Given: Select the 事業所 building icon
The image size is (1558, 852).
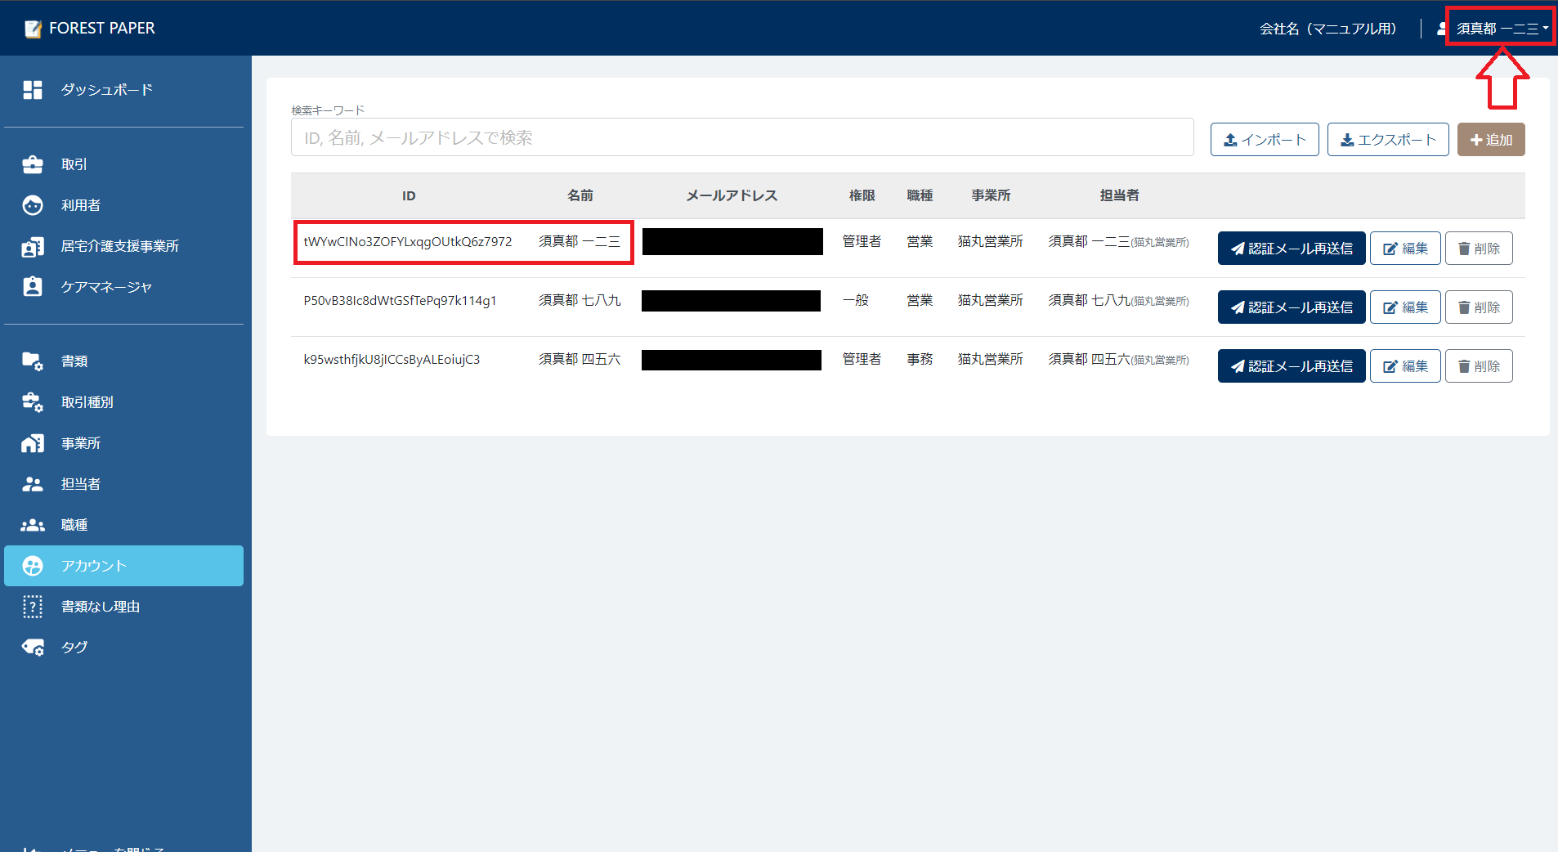Looking at the screenshot, I should [x=33, y=442].
